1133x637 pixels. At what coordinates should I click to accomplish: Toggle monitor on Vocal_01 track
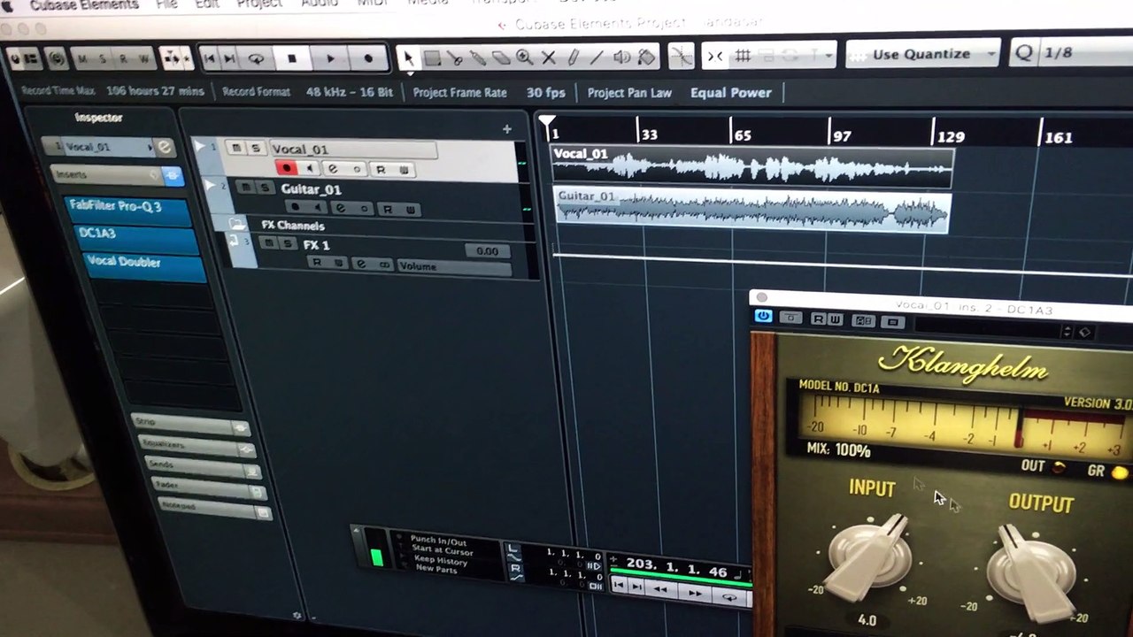click(308, 168)
